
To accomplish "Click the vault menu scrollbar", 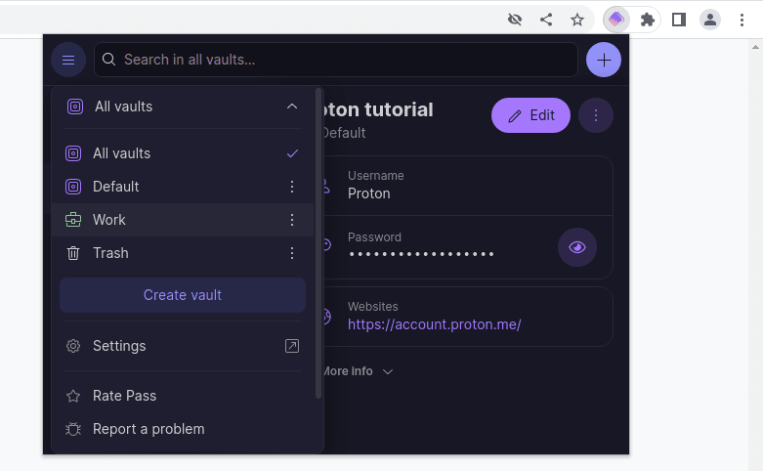I will 318,243.
